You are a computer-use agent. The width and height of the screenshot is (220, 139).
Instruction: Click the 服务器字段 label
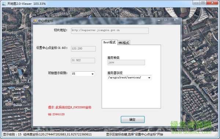click(x=115, y=73)
